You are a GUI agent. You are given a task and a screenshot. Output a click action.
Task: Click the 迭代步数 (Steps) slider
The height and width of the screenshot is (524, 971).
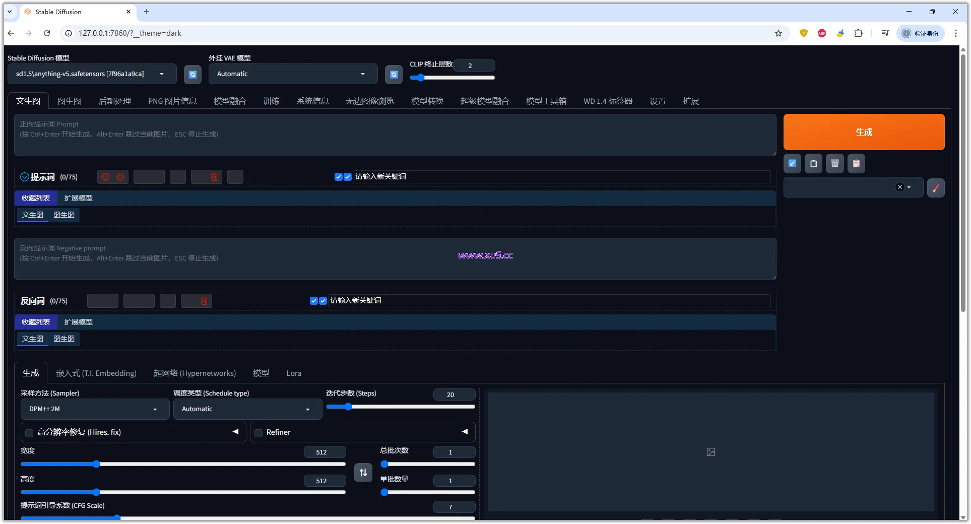(x=401, y=407)
